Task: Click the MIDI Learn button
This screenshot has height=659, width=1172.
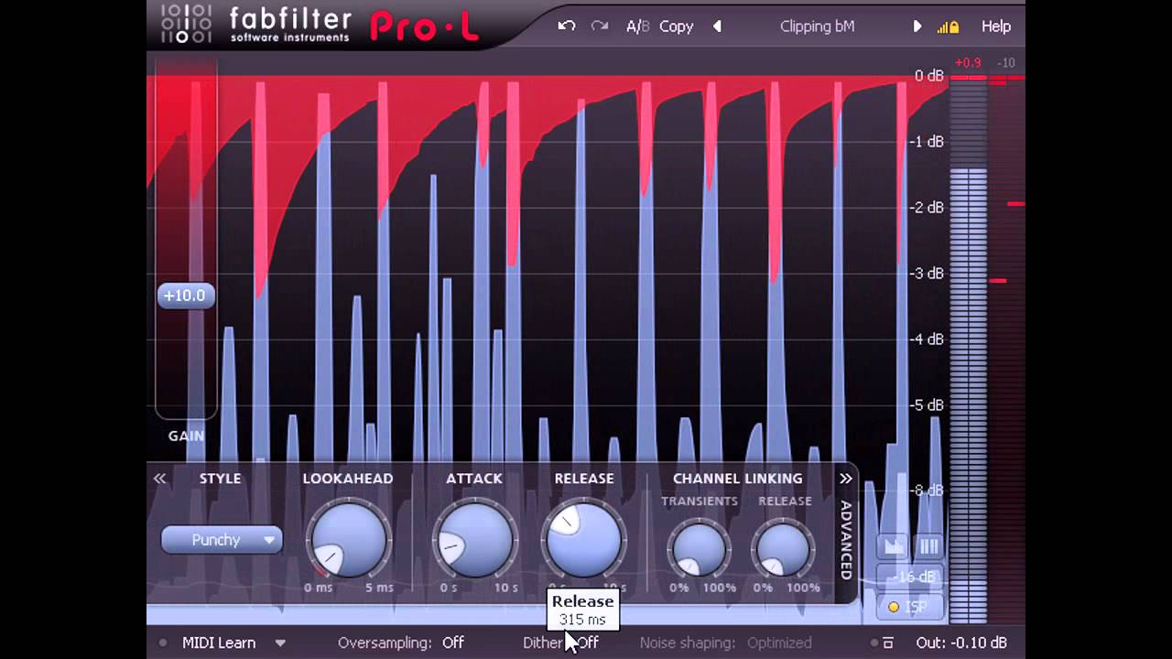Action: [219, 643]
